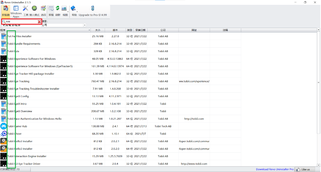Image resolution: width=321 pixels, height=172 pixels.
Task: Sort by the 网址 website column header
Action: [x=194, y=30]
